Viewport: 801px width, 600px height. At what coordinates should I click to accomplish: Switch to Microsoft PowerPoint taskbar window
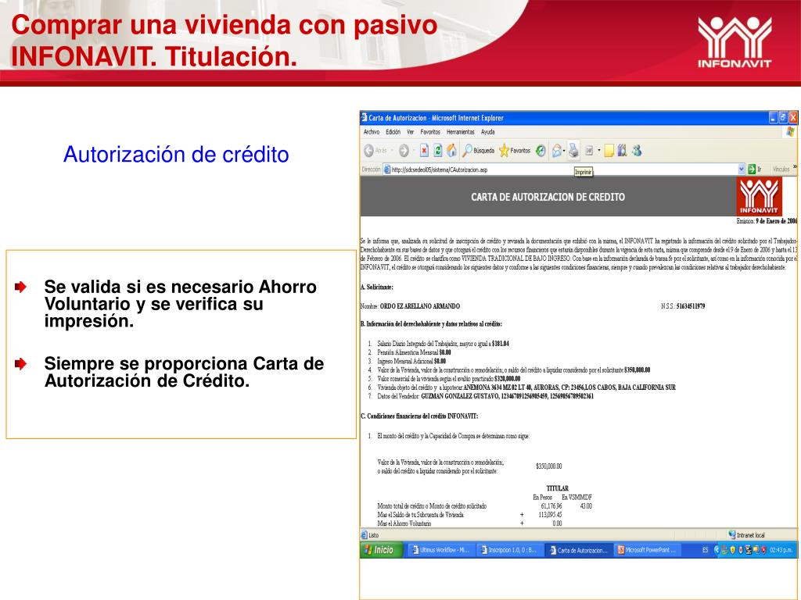pos(647,550)
